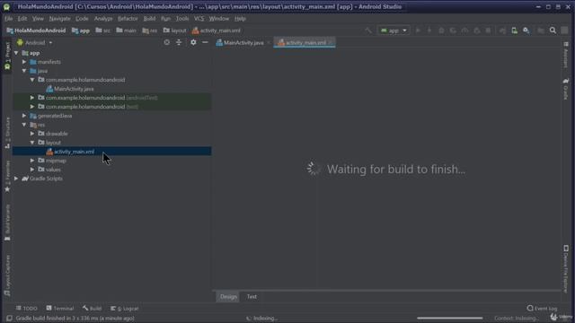Open the VCS menu
The height and width of the screenshot is (323, 575).
pos(199,19)
